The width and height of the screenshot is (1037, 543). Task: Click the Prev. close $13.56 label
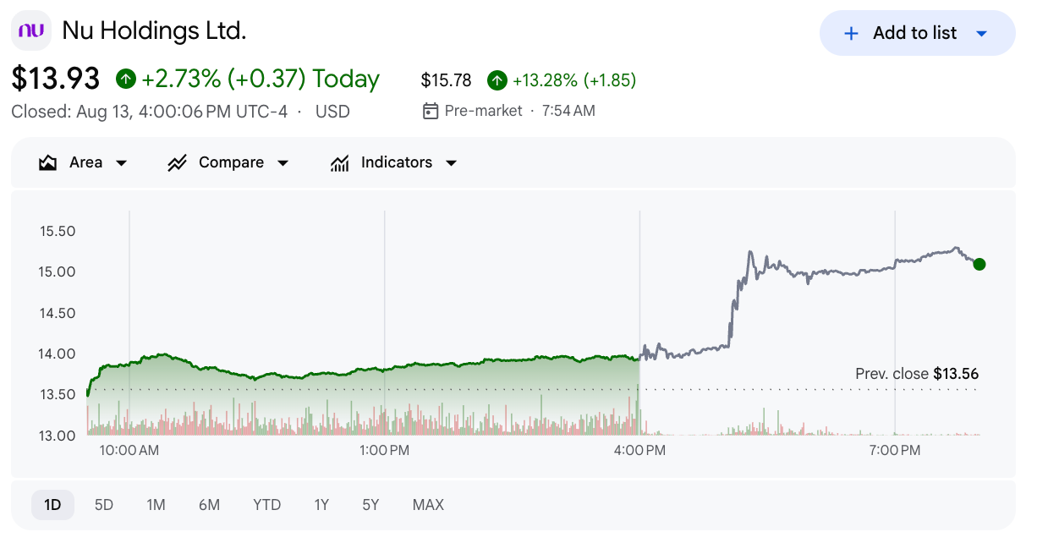[917, 374]
